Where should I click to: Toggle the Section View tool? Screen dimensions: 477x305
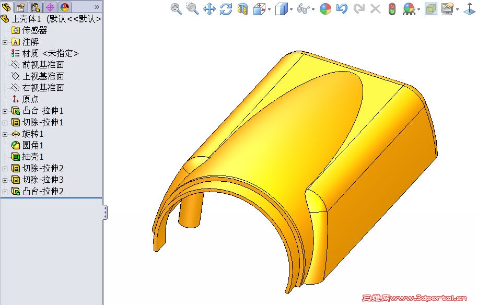pyautogui.click(x=242, y=9)
